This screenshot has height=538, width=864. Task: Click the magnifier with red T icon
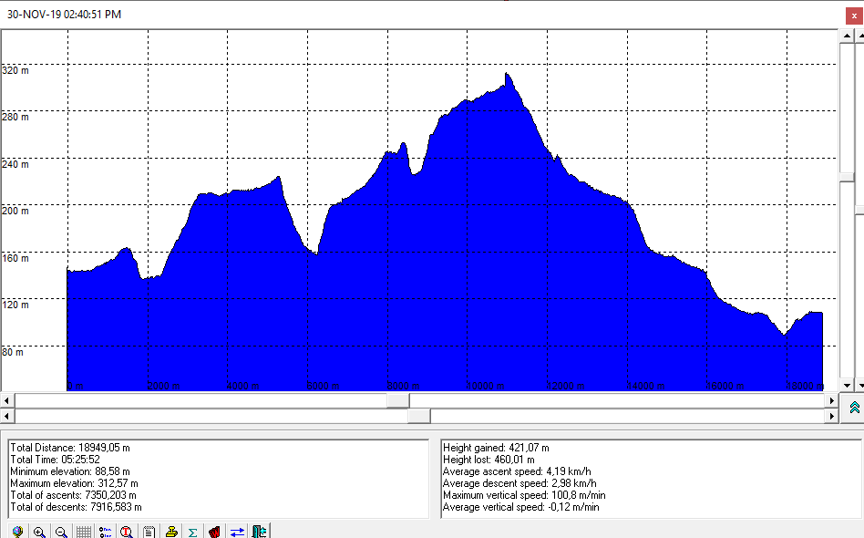(x=127, y=532)
